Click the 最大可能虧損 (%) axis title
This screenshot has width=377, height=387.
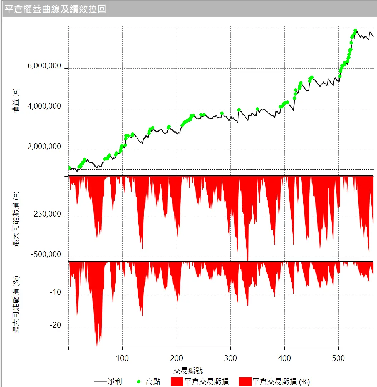click(x=16, y=304)
